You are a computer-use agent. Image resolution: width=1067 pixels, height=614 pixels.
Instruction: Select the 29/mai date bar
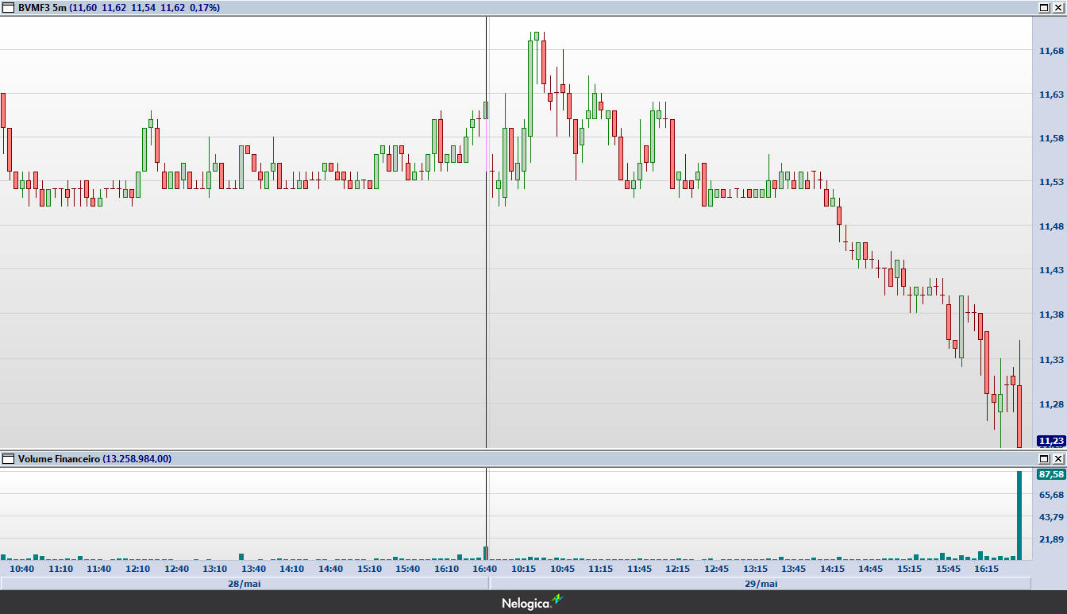click(x=760, y=584)
